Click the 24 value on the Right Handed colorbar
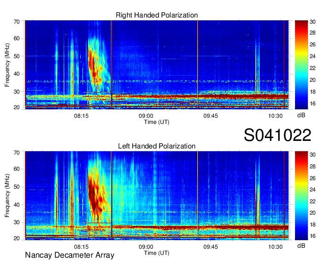The image size is (321, 261). click(x=313, y=56)
